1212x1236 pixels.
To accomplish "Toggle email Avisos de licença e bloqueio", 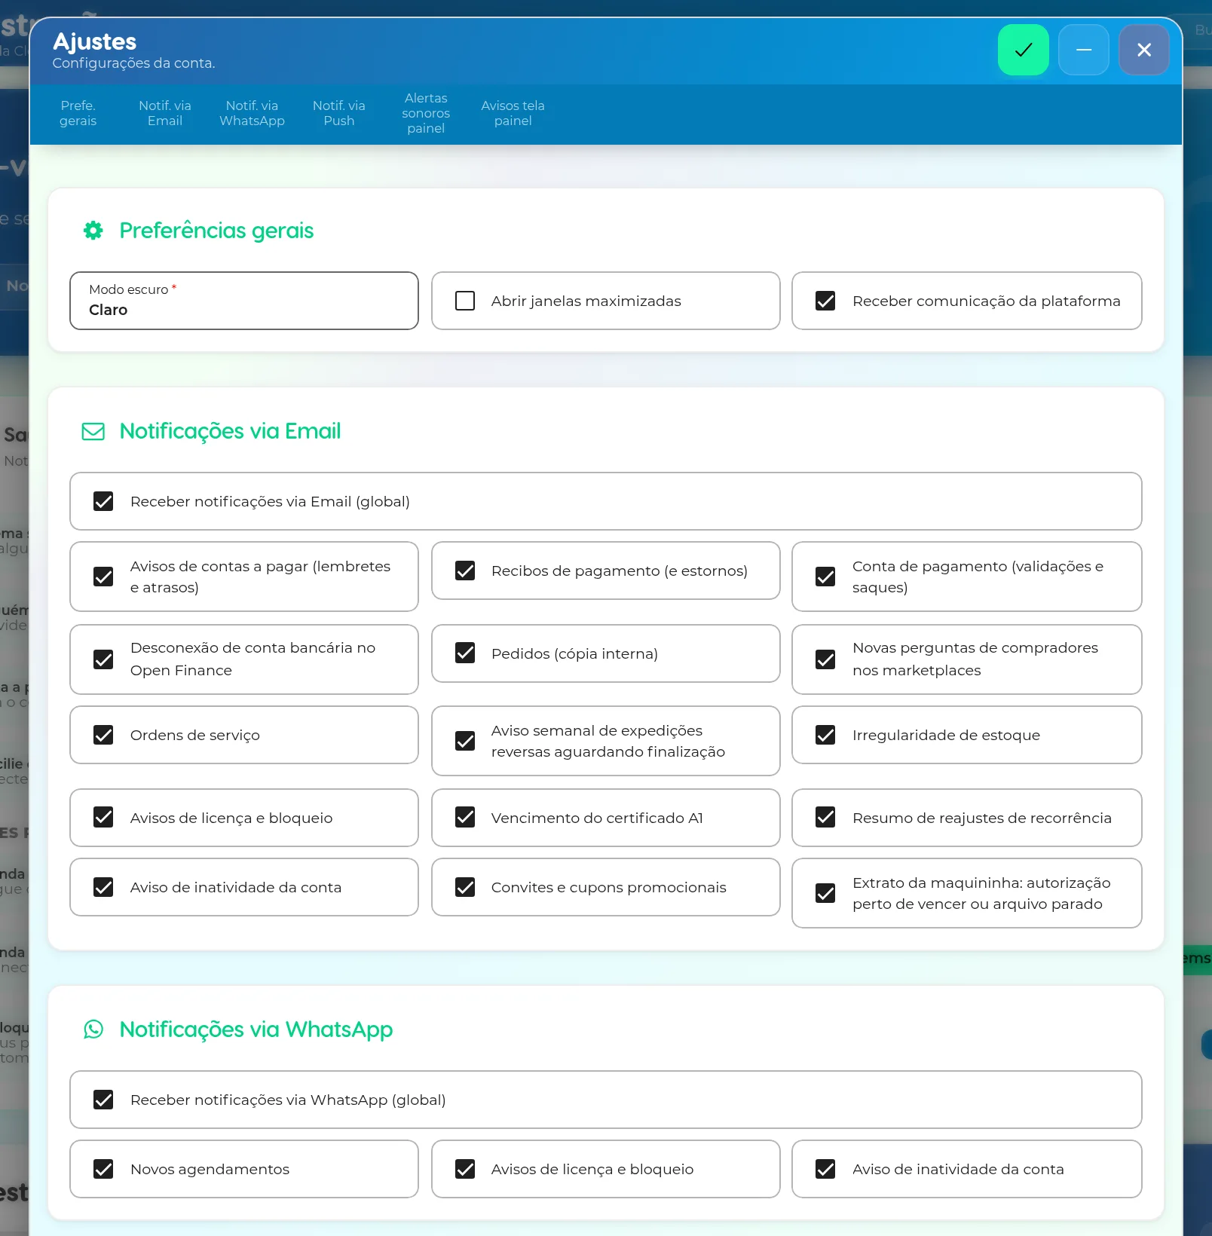I will [x=103, y=817].
